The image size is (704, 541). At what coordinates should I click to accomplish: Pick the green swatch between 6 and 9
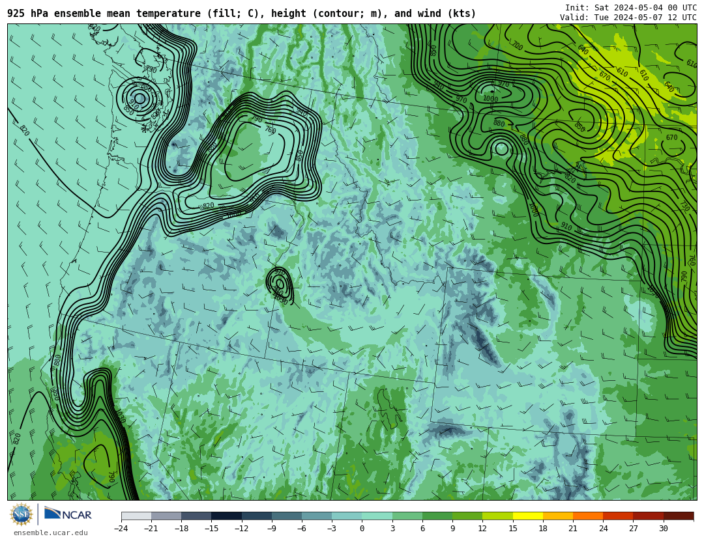[437, 516]
